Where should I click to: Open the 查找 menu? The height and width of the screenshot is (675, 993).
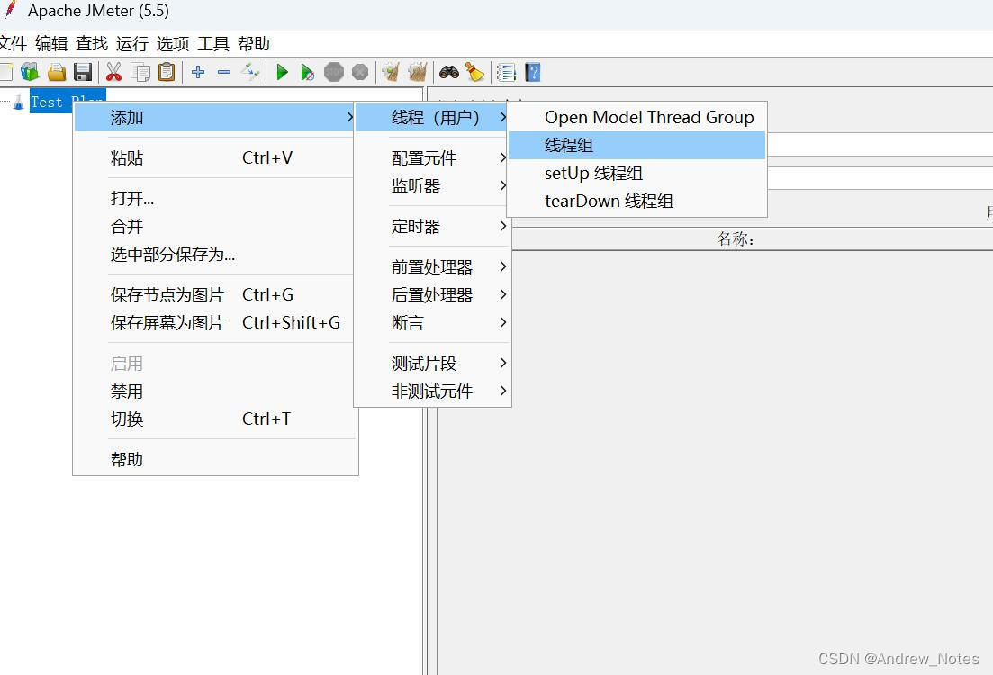pos(92,44)
